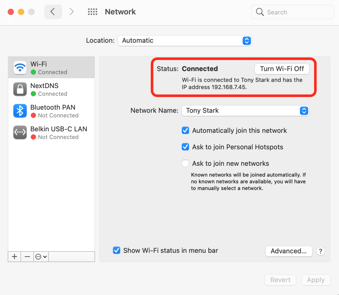Click the magnifying glass search icon
Screen dimensions: 339x295
[260, 12]
